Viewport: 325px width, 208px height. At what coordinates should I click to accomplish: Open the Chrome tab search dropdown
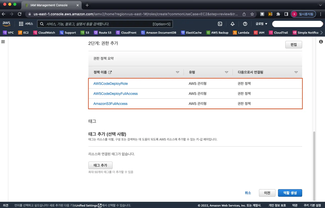[x=320, y=5]
